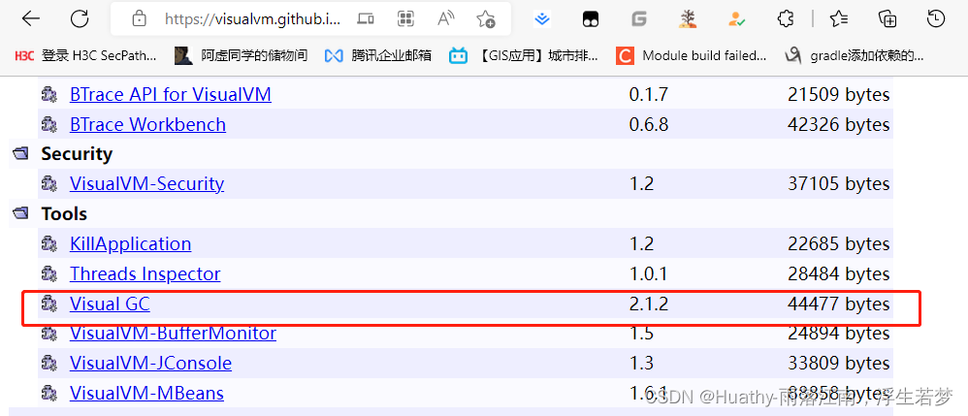Click version 0.1.7 of BTrace API
The height and width of the screenshot is (416, 968).
[x=648, y=94]
